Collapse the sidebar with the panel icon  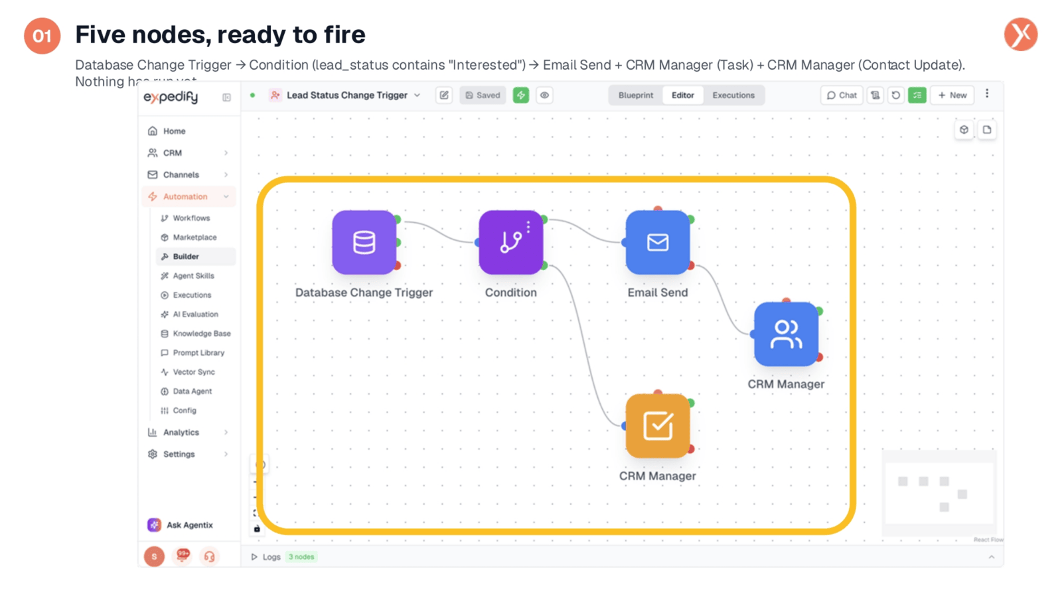226,98
